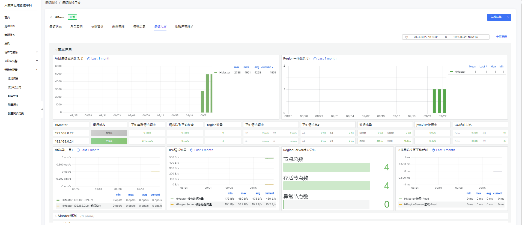Click the HMaster-读取-Read legend entry
Image resolution: width=522 pixels, height=225 pixels.
[416, 199]
